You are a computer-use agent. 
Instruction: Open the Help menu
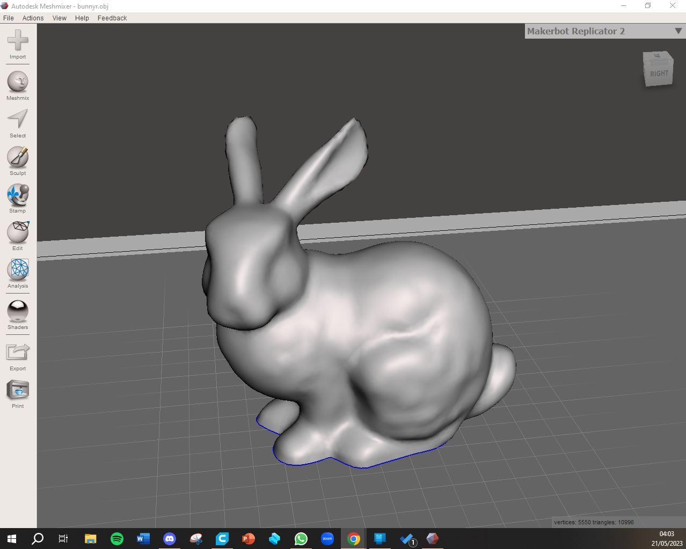click(x=82, y=18)
